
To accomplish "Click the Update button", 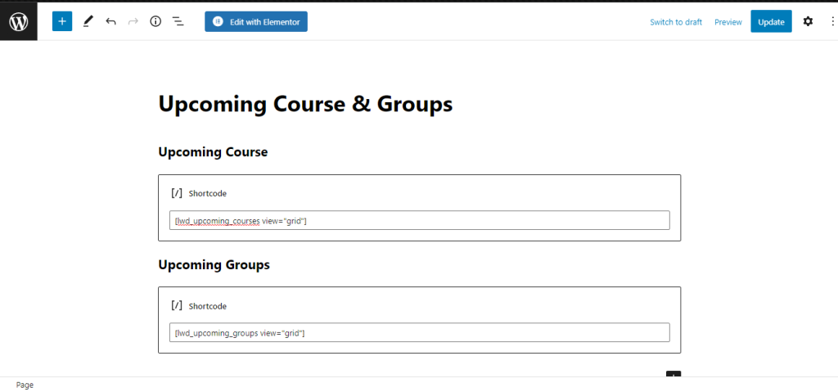I will point(771,21).
